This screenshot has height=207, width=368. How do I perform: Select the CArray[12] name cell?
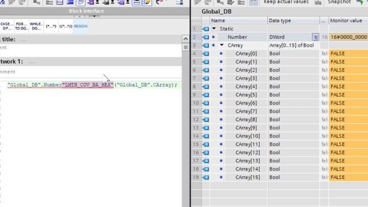click(x=248, y=152)
